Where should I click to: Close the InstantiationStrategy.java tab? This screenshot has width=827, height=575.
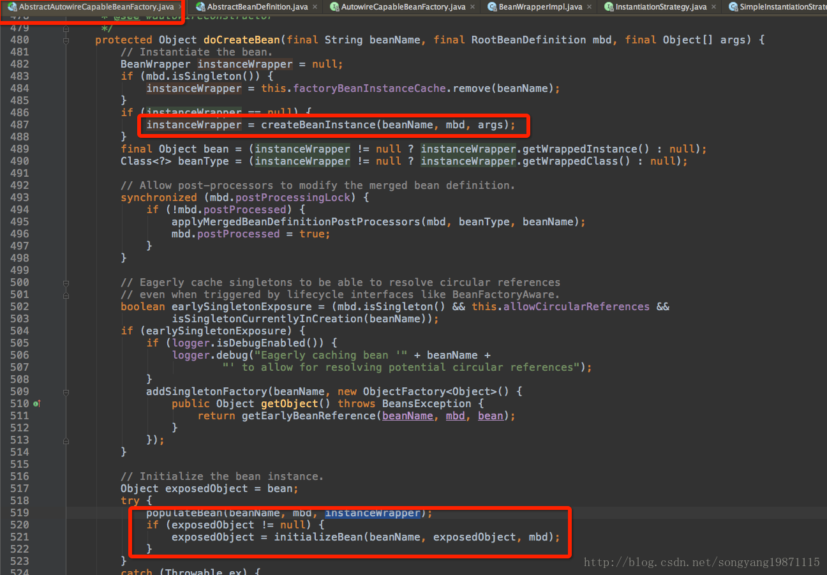pos(713,7)
